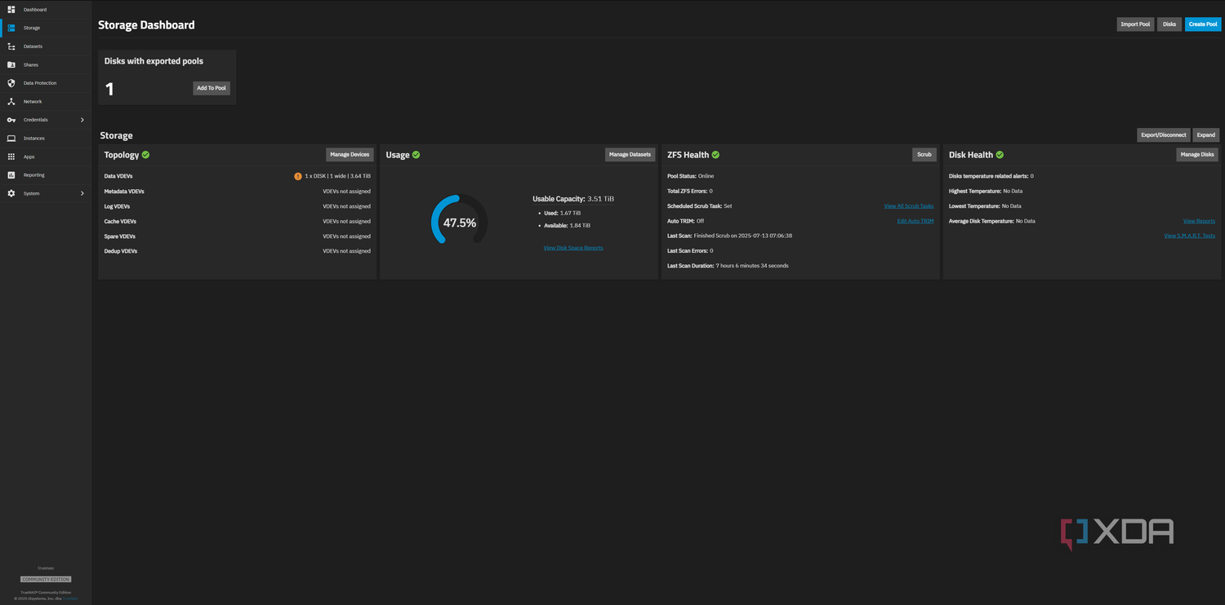Click the 'Used: 1.67 TiB' text

pyautogui.click(x=562, y=213)
